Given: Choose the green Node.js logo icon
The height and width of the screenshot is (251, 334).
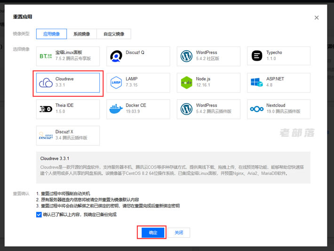Looking at the screenshot, I should tap(186, 83).
